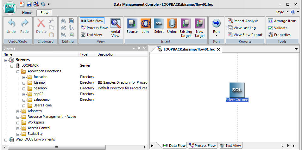The width and height of the screenshot is (302, 150).
Task: Switch to Data Flow view in ribbon
Action: (92, 21)
